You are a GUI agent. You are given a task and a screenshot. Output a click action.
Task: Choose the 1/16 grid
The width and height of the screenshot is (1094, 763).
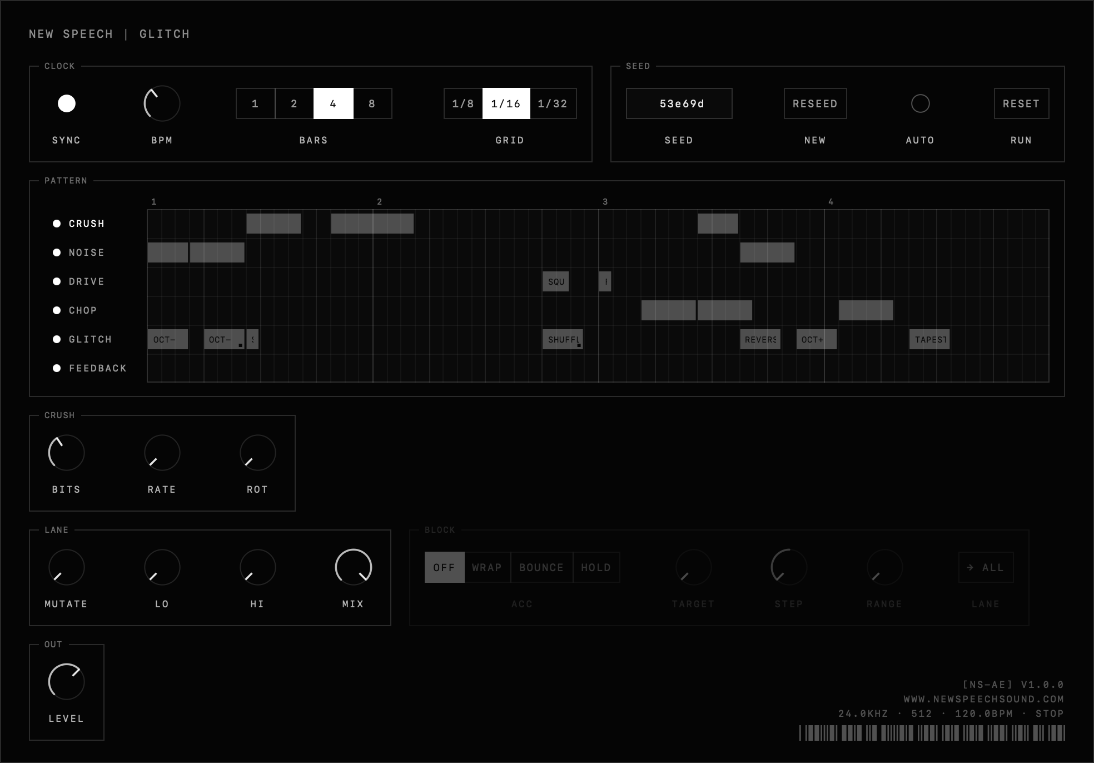tap(506, 103)
